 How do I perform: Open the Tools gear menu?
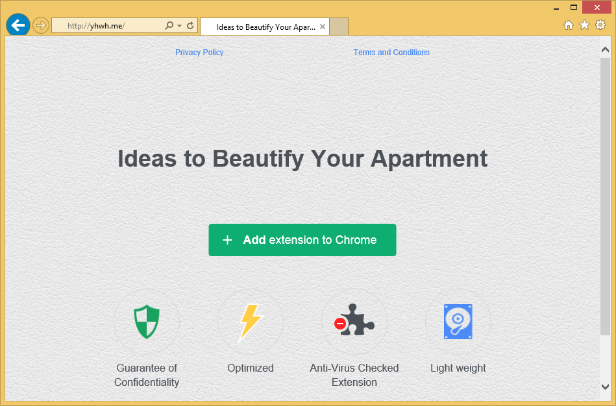click(600, 25)
